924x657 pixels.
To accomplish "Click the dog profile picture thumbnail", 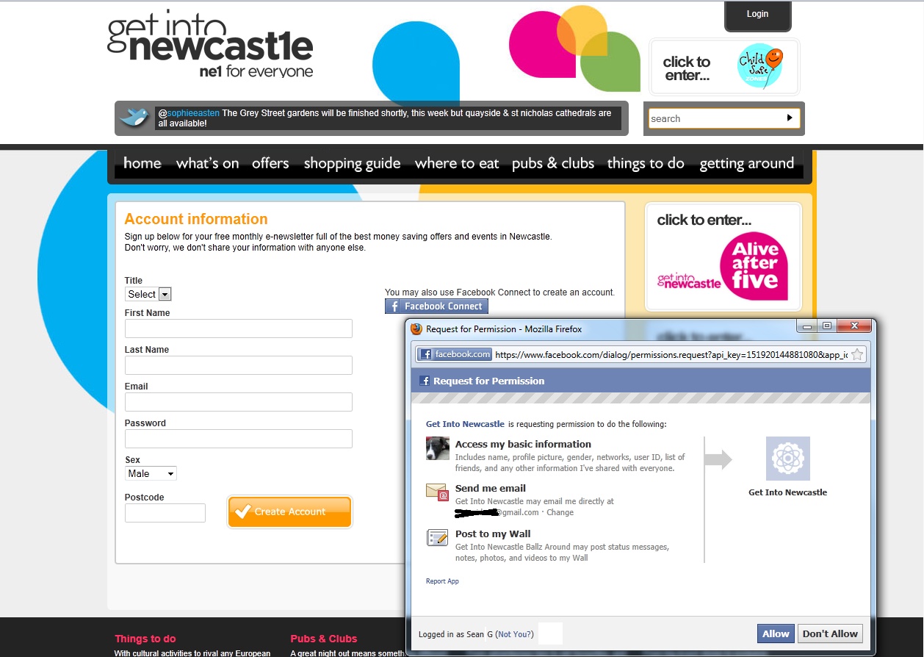I will pyautogui.click(x=437, y=448).
